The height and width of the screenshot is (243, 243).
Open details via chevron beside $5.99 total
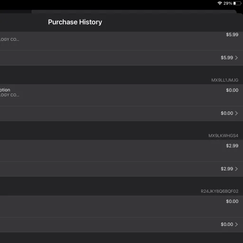click(x=236, y=57)
